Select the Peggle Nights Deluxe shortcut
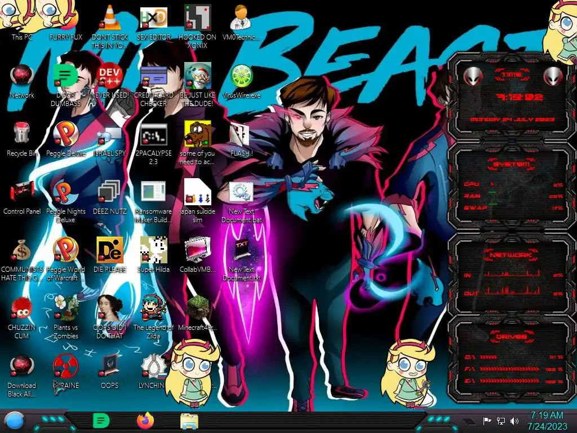The width and height of the screenshot is (577, 433). (x=65, y=202)
